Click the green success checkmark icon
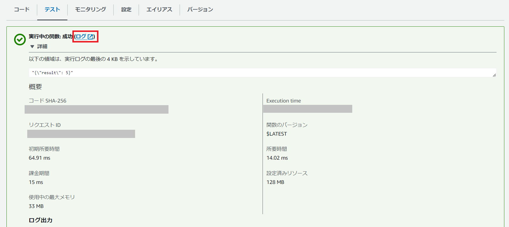509x227 pixels. pos(20,40)
